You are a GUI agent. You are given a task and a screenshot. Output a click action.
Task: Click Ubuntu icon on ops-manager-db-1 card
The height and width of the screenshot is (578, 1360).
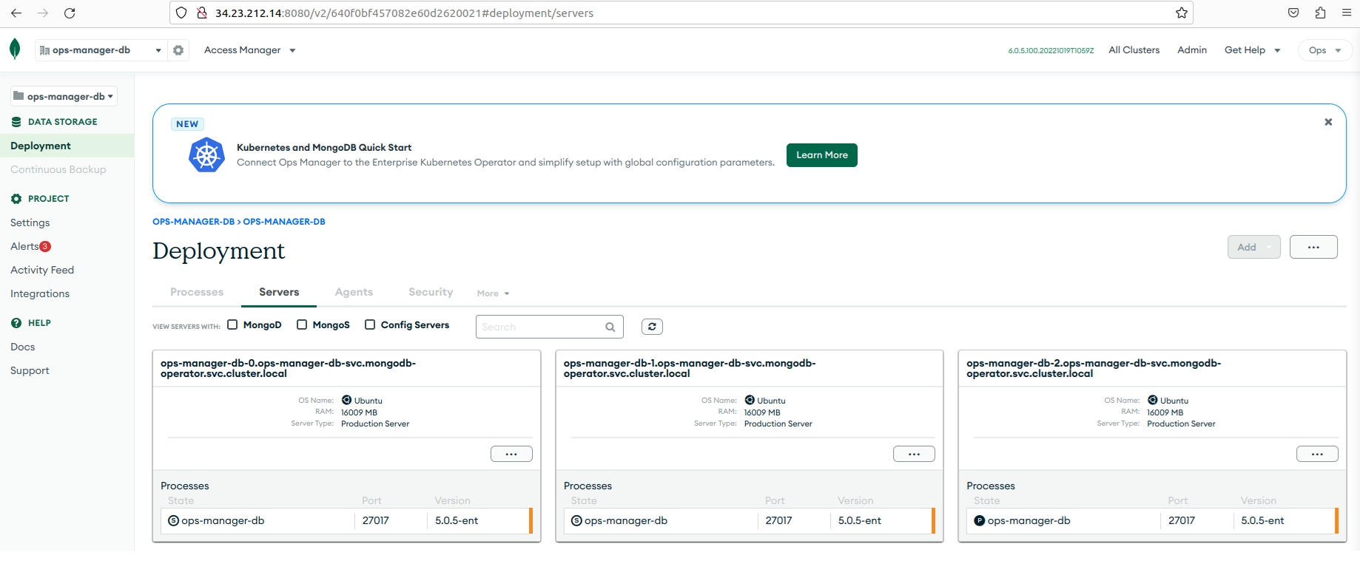tap(750, 400)
